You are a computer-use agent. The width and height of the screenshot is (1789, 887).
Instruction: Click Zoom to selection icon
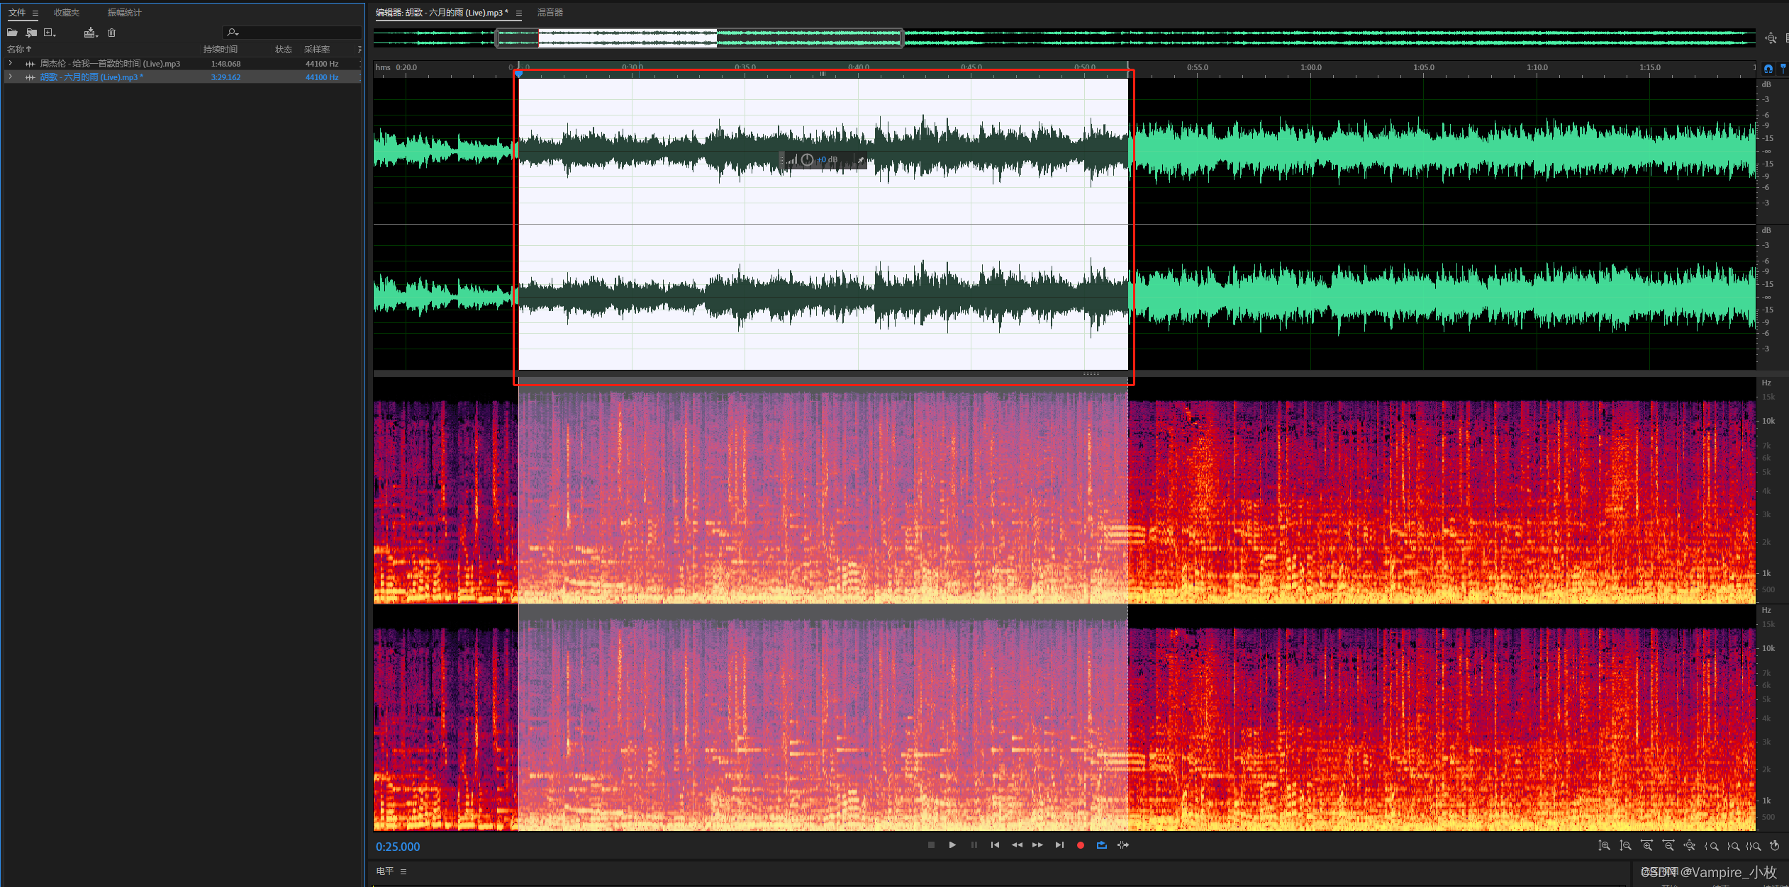[1754, 846]
